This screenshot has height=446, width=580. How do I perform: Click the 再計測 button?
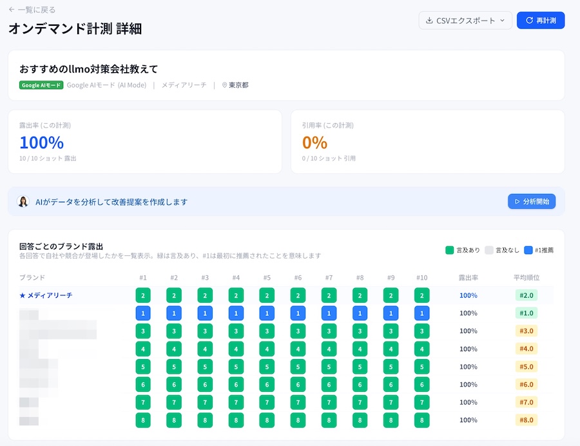541,21
